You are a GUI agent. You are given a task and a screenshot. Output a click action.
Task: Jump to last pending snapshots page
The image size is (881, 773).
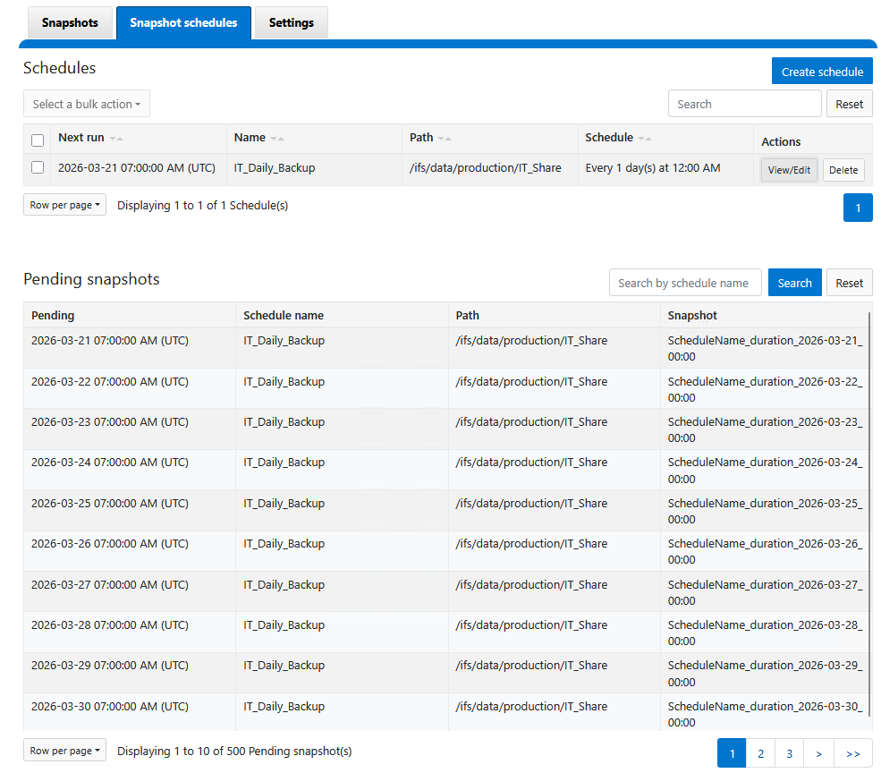pyautogui.click(x=852, y=753)
